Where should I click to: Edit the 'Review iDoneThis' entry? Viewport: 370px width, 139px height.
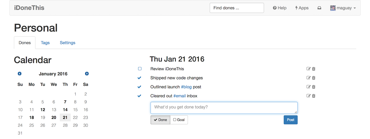(x=308, y=69)
